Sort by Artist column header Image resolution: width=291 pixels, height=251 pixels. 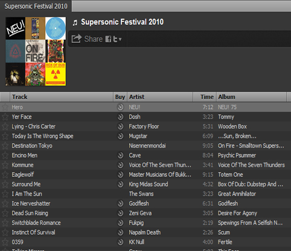point(160,97)
